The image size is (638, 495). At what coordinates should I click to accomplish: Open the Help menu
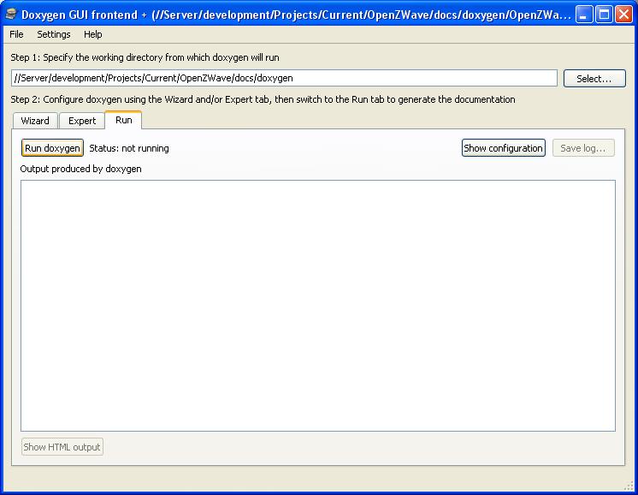[x=92, y=34]
